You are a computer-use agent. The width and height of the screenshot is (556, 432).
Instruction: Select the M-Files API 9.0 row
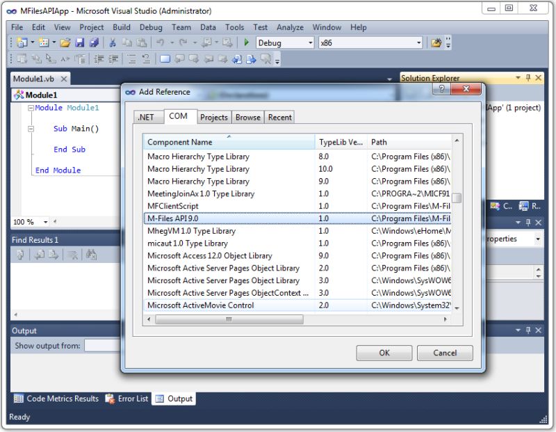click(x=297, y=218)
